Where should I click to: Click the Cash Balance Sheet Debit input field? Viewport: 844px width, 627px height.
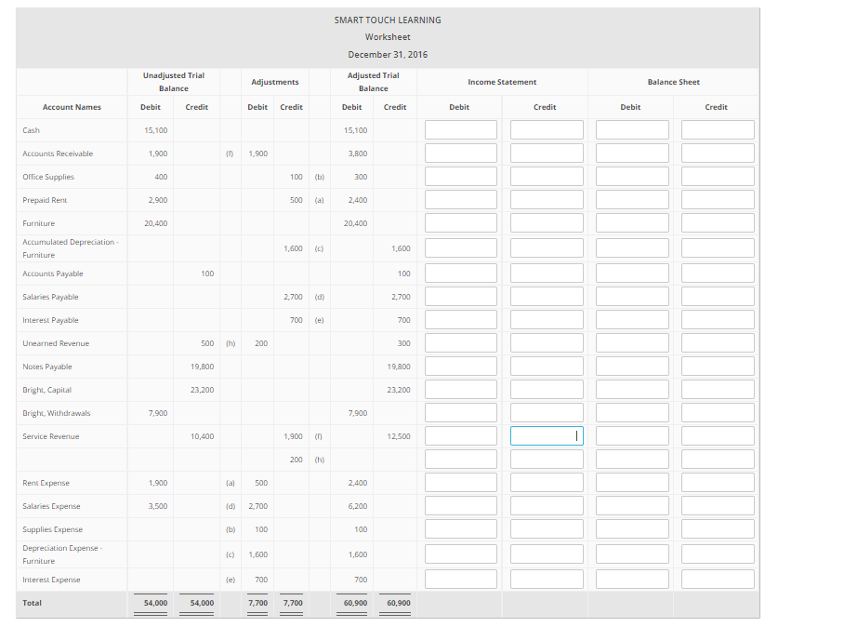(x=630, y=130)
